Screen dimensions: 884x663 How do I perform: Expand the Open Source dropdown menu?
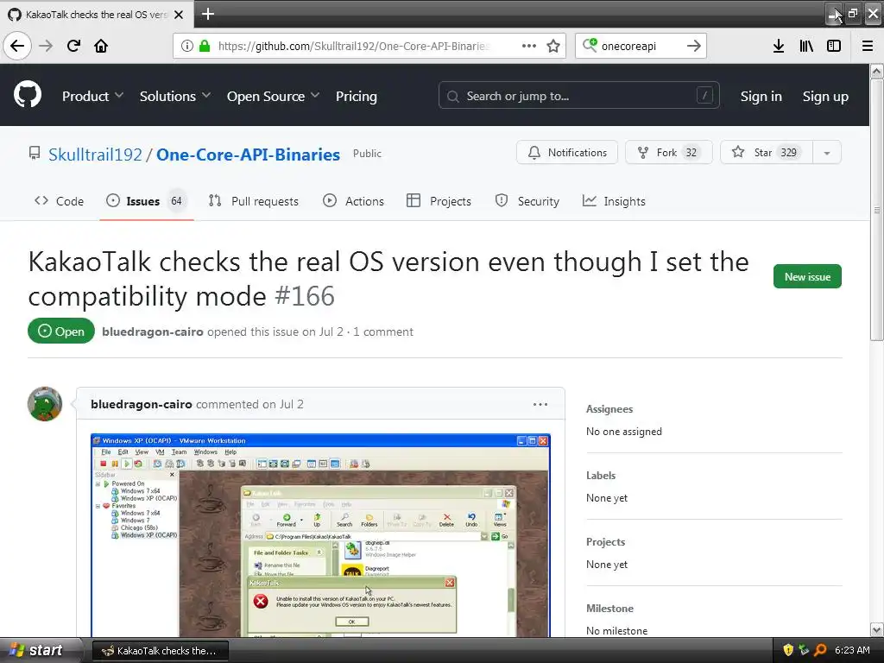(274, 97)
